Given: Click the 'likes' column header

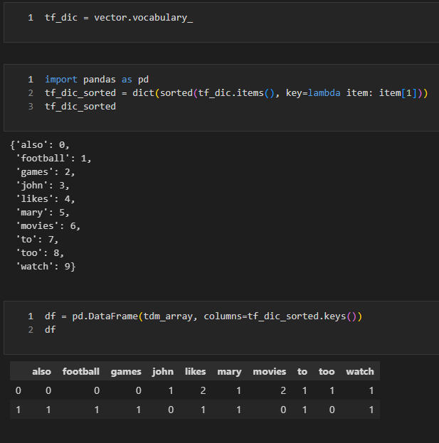Looking at the screenshot, I should [196, 371].
